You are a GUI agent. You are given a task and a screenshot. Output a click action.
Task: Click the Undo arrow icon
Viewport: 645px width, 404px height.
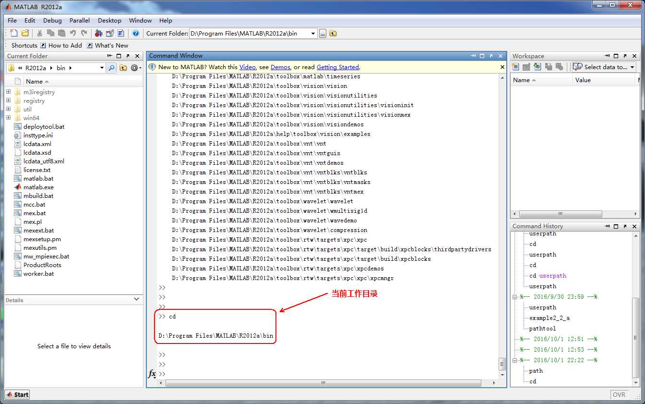[x=73, y=33]
